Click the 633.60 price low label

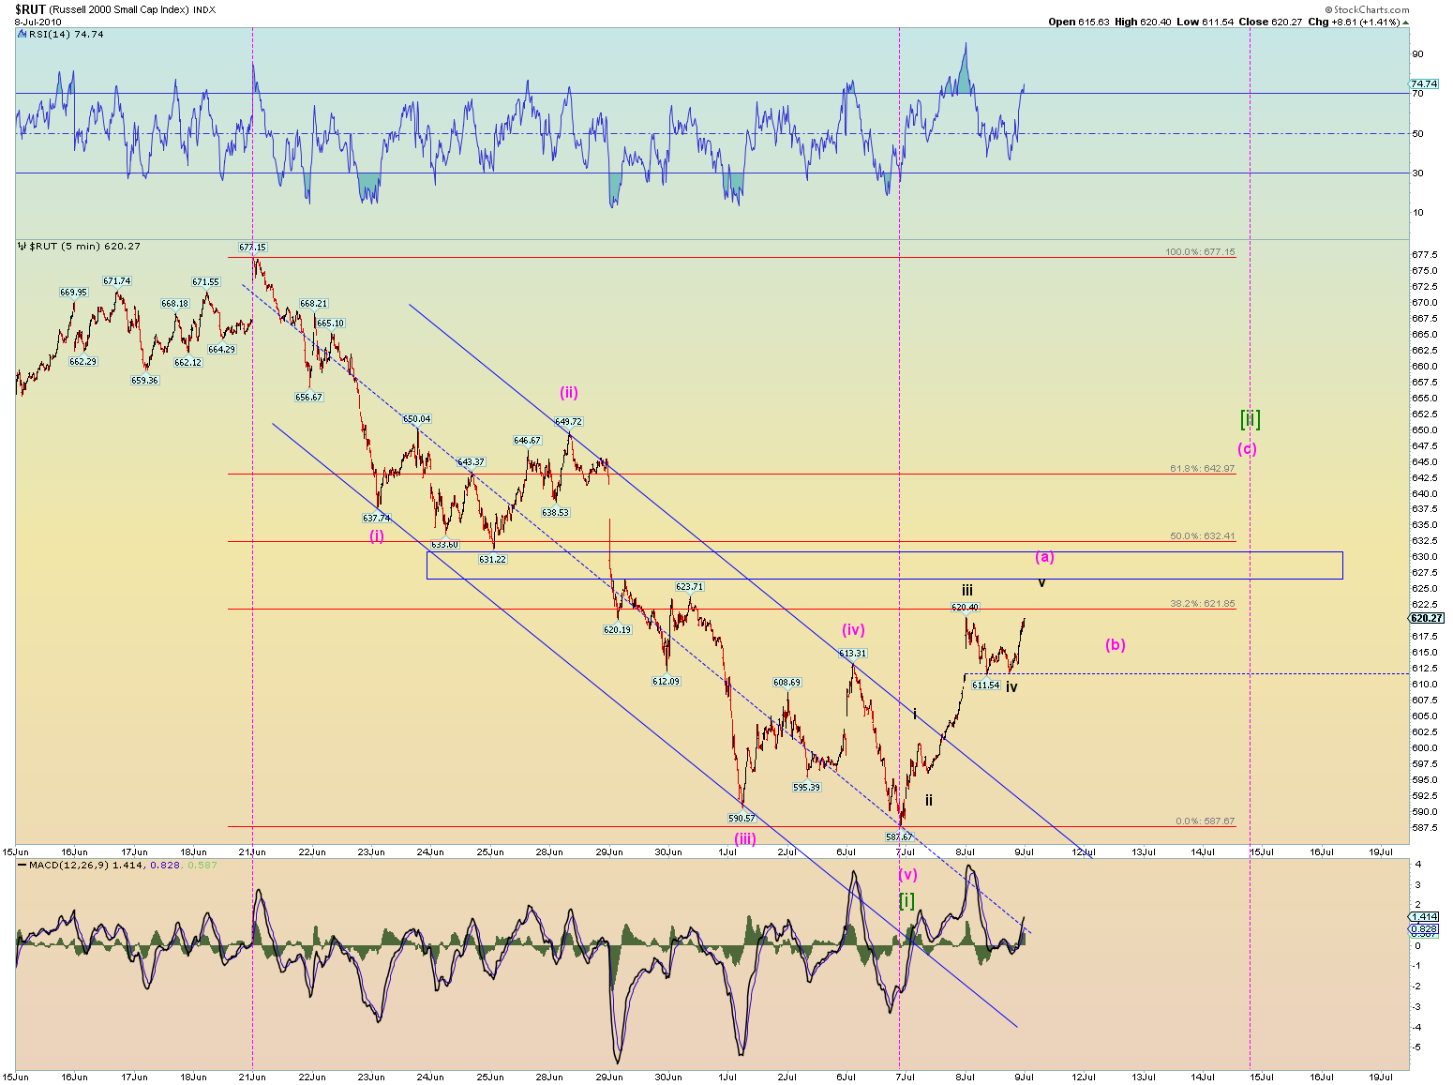coord(444,544)
